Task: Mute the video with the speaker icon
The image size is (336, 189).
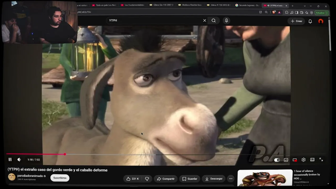Action: [19, 160]
